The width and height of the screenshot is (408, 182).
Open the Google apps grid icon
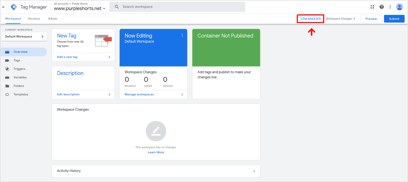click(372, 7)
